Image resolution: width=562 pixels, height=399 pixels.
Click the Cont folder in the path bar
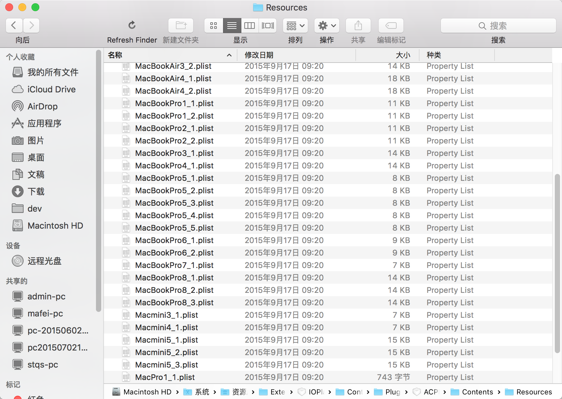point(349,392)
